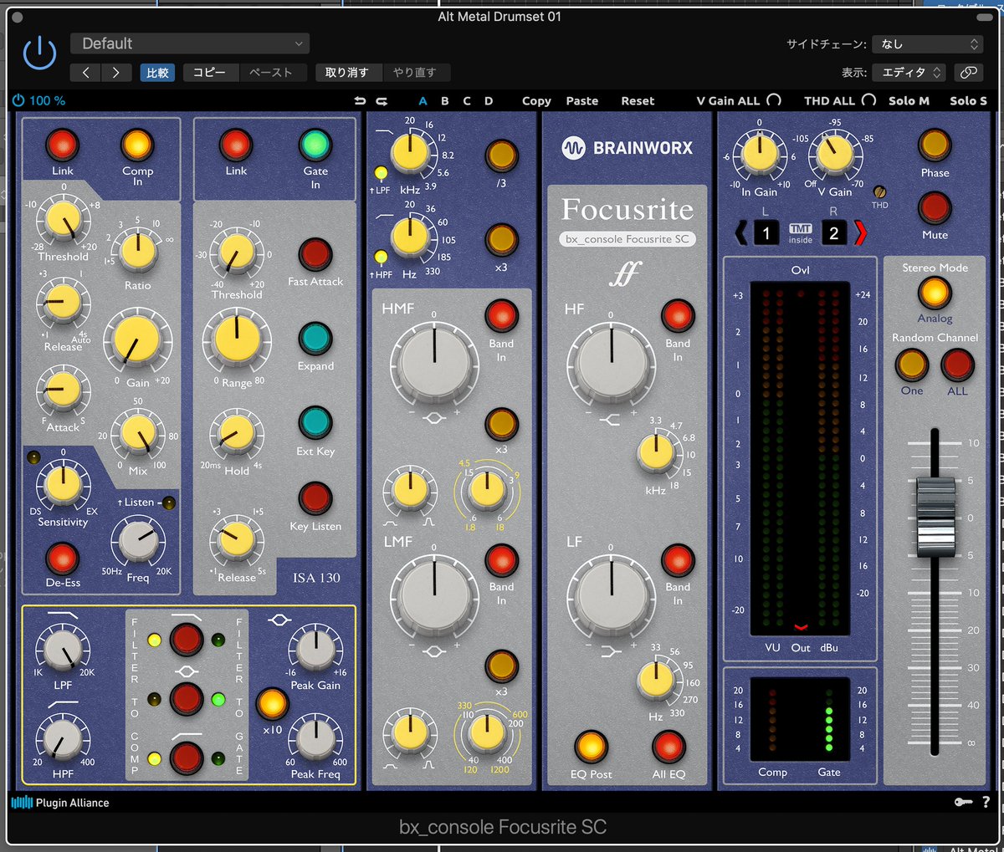
Task: Click the Solo M button
Action: click(x=909, y=100)
